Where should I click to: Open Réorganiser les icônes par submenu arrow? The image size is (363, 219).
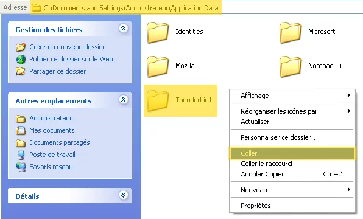(x=349, y=111)
